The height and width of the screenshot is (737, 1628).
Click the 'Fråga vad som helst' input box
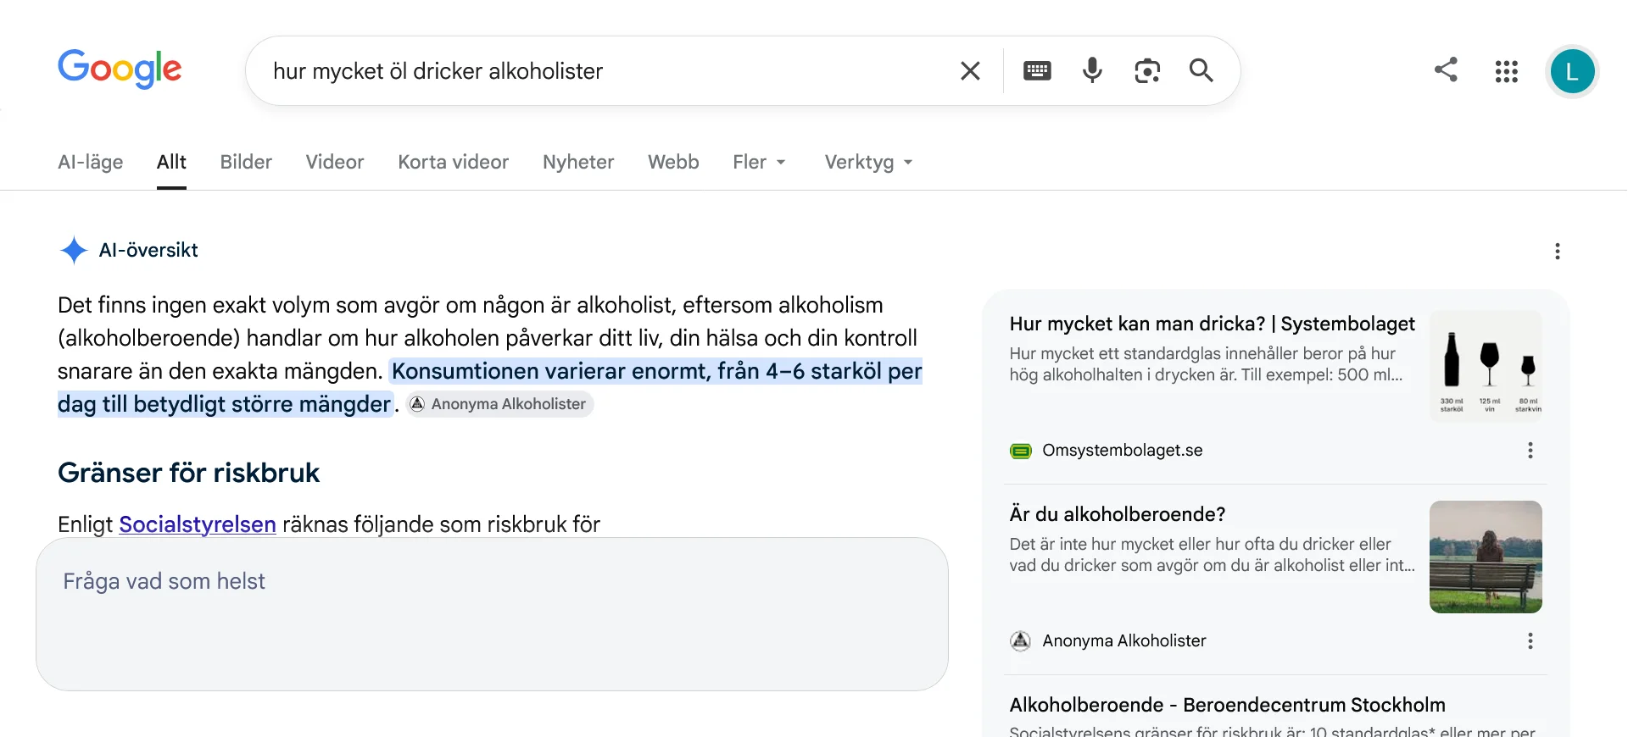[x=492, y=614]
